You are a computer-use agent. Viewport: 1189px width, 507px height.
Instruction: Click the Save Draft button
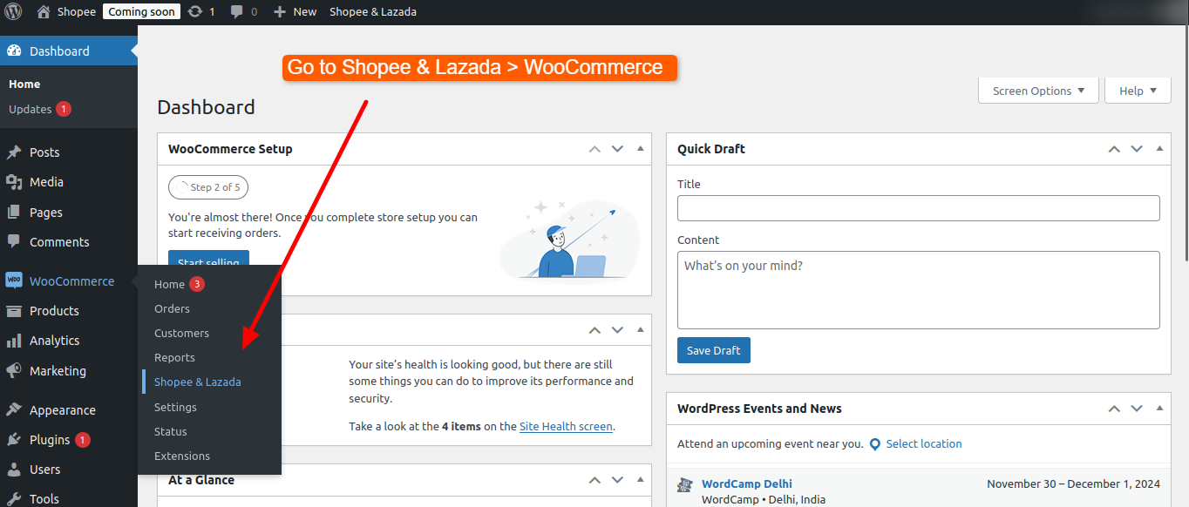[x=713, y=350]
